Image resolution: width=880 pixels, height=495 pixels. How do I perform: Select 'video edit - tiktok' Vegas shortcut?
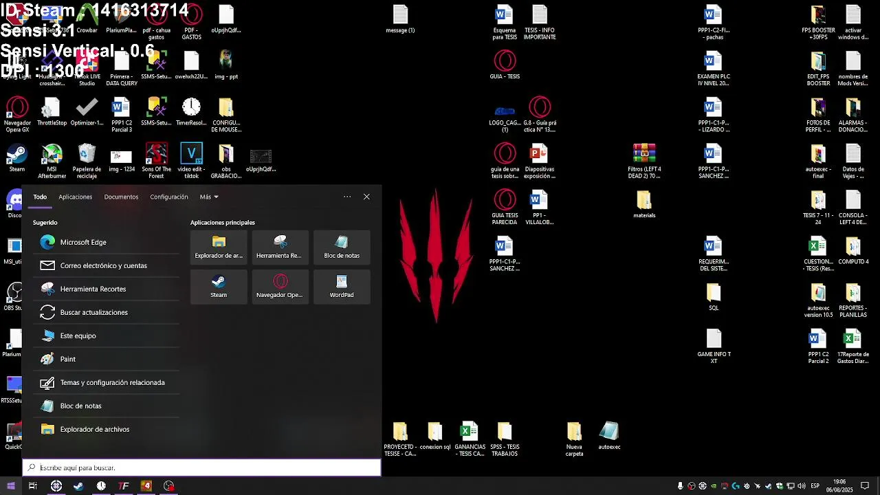point(191,161)
